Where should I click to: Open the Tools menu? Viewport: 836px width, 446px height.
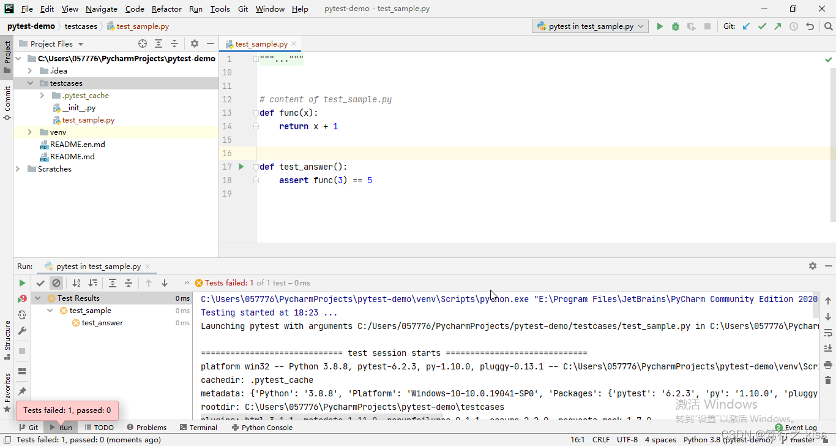[x=220, y=9]
